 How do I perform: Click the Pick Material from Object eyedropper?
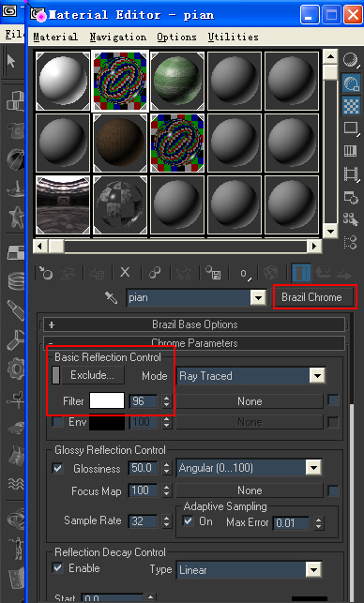[112, 297]
